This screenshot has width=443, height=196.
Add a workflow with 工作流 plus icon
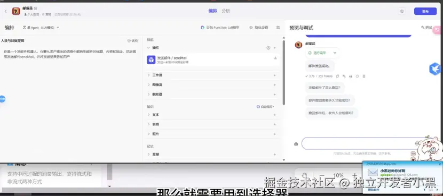pos(275,75)
